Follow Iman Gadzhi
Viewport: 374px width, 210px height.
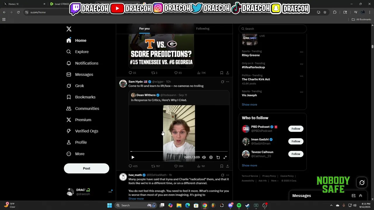pos(296,141)
